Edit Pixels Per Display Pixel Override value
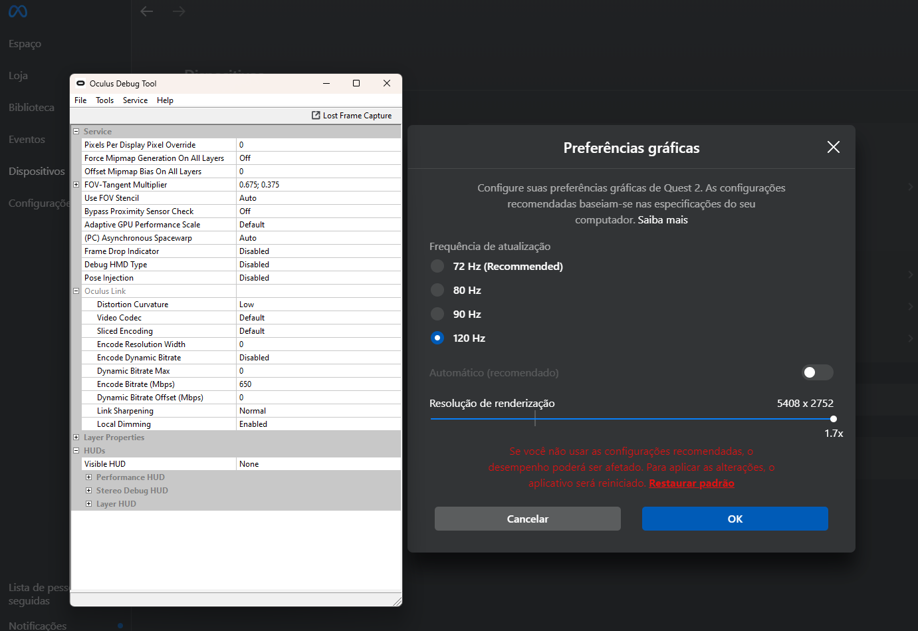Screen dimensions: 918x631 tap(318, 145)
